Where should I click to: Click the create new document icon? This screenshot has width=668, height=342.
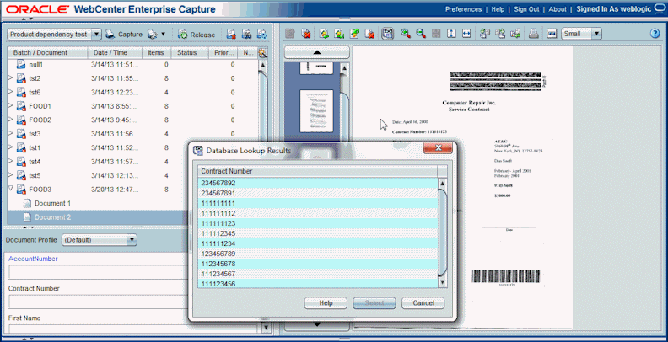tap(290, 34)
